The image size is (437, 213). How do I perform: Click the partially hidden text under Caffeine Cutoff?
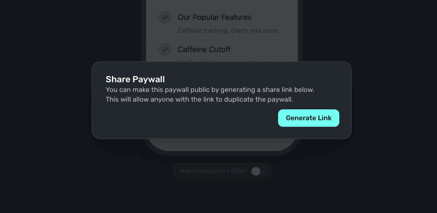[223, 61]
